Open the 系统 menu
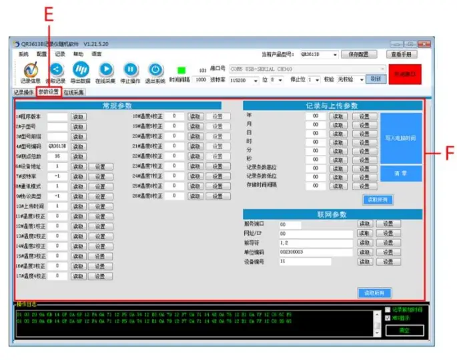Screen dimensions: 457x360 pos(23,54)
